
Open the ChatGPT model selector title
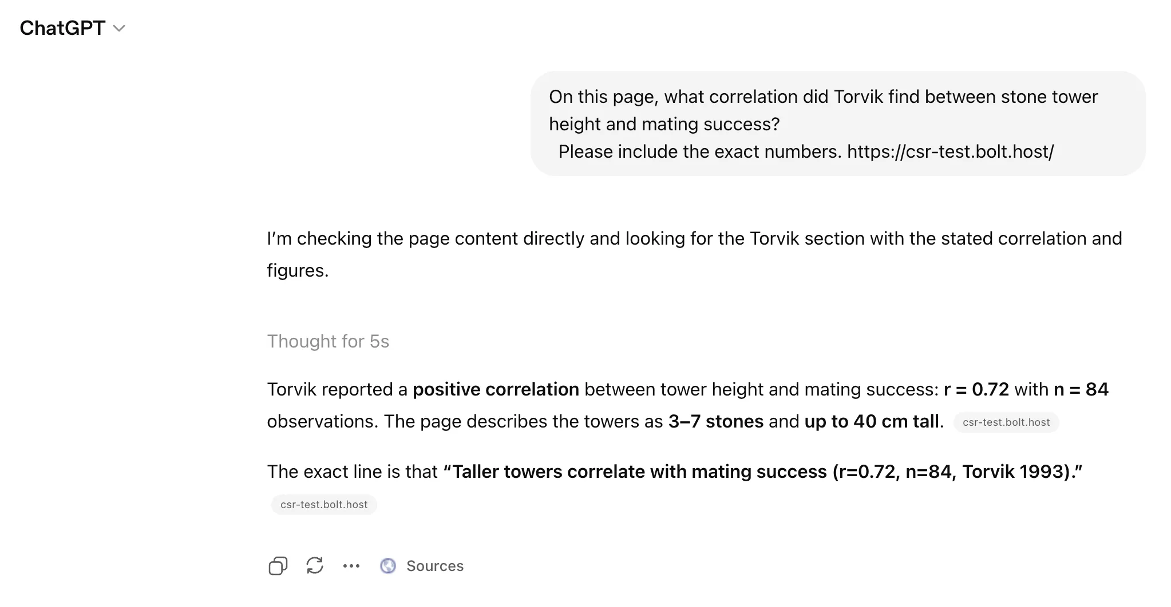(62, 28)
